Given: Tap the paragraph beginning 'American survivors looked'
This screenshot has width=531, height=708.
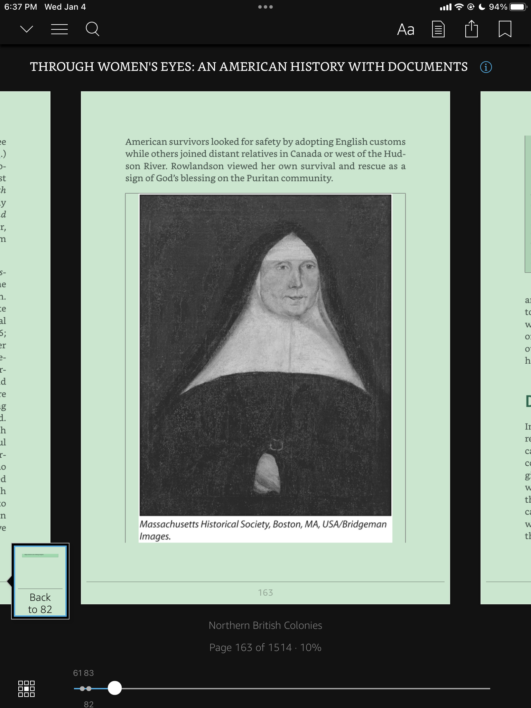Looking at the screenshot, I should click(265, 160).
